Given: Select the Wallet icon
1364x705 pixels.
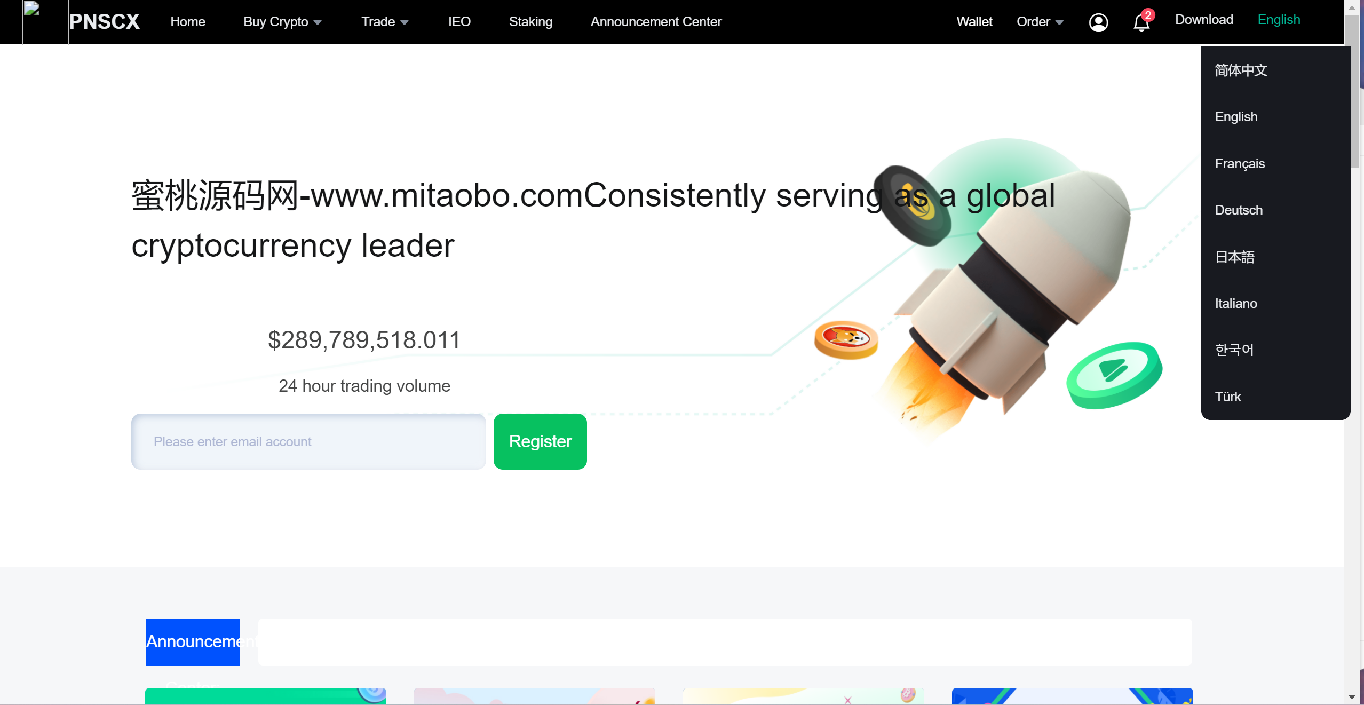Looking at the screenshot, I should point(974,21).
